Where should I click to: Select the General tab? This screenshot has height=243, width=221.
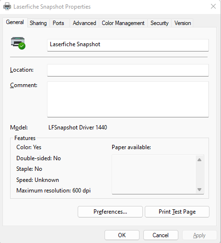tap(15, 22)
